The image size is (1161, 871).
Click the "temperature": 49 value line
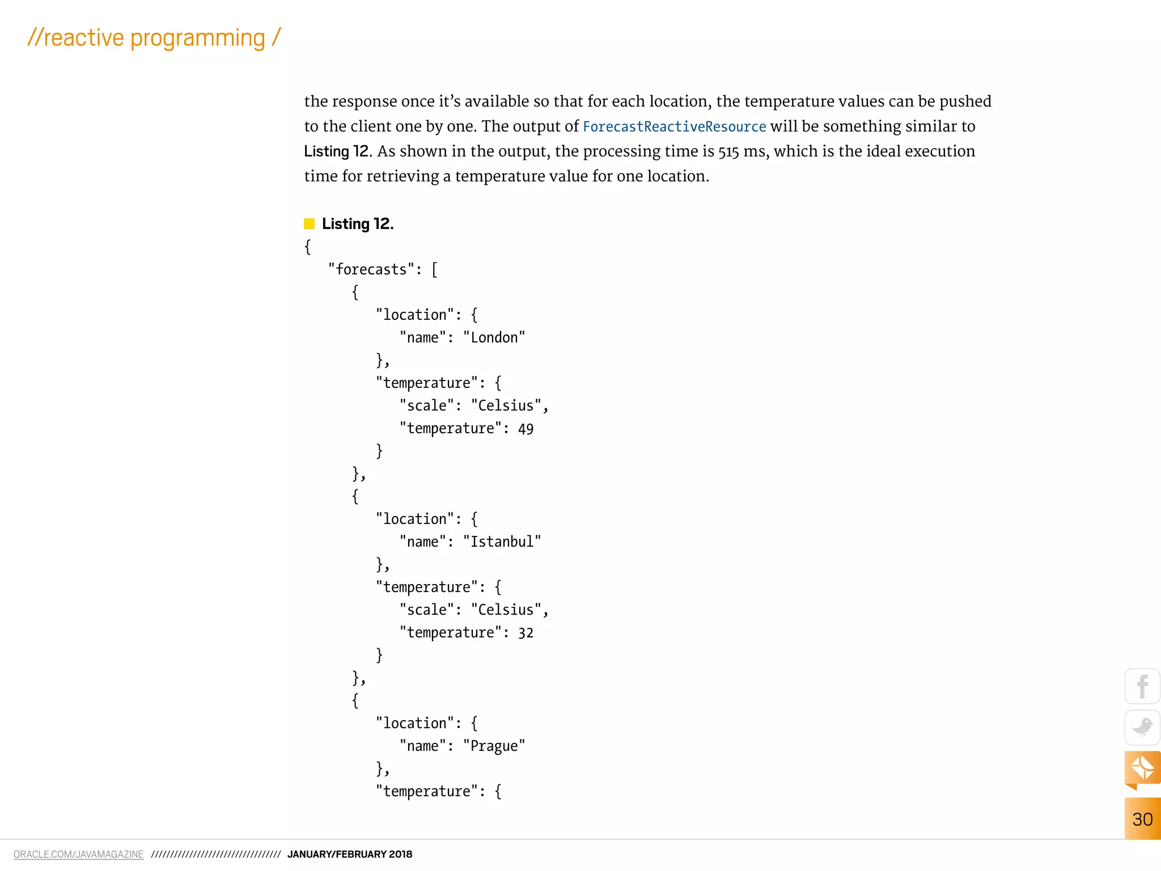(466, 428)
